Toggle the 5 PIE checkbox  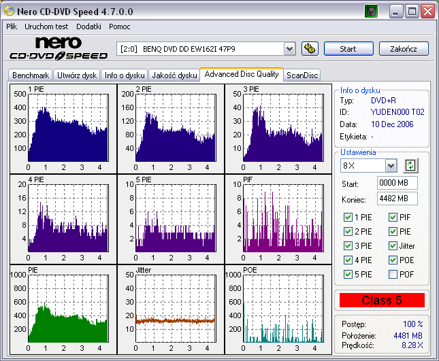[348, 274]
